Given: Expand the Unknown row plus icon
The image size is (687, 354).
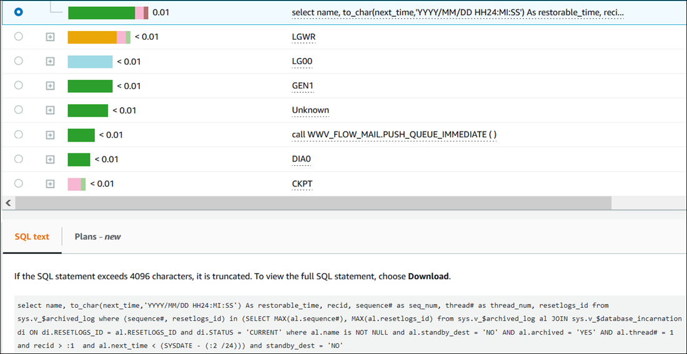Looking at the screenshot, I should [x=50, y=110].
